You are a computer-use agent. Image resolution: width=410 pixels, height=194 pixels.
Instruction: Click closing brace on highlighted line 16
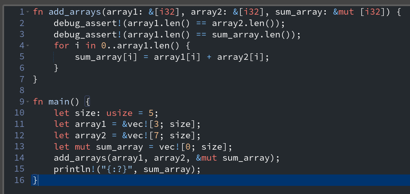(35, 181)
